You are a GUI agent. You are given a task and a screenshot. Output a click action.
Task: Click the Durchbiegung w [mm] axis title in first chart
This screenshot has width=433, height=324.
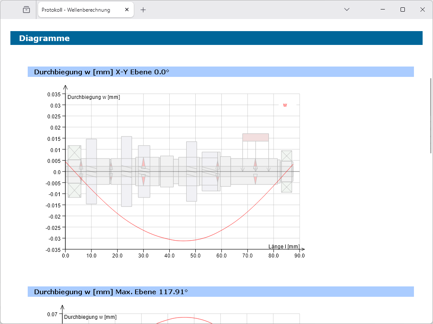coord(94,97)
